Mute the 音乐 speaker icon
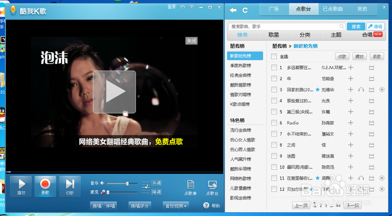This screenshot has width=392, height=216. (102, 183)
